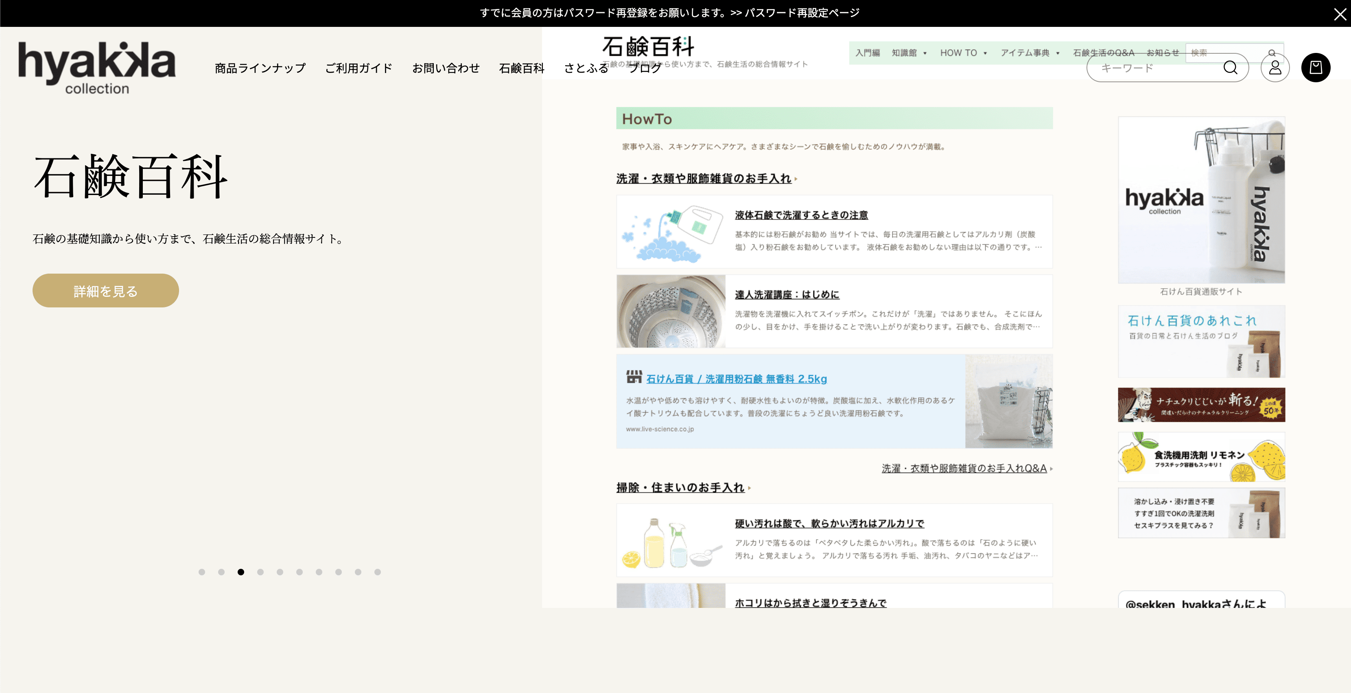The width and height of the screenshot is (1351, 693).
Task: Open the ブログ navigation link
Action: click(645, 68)
